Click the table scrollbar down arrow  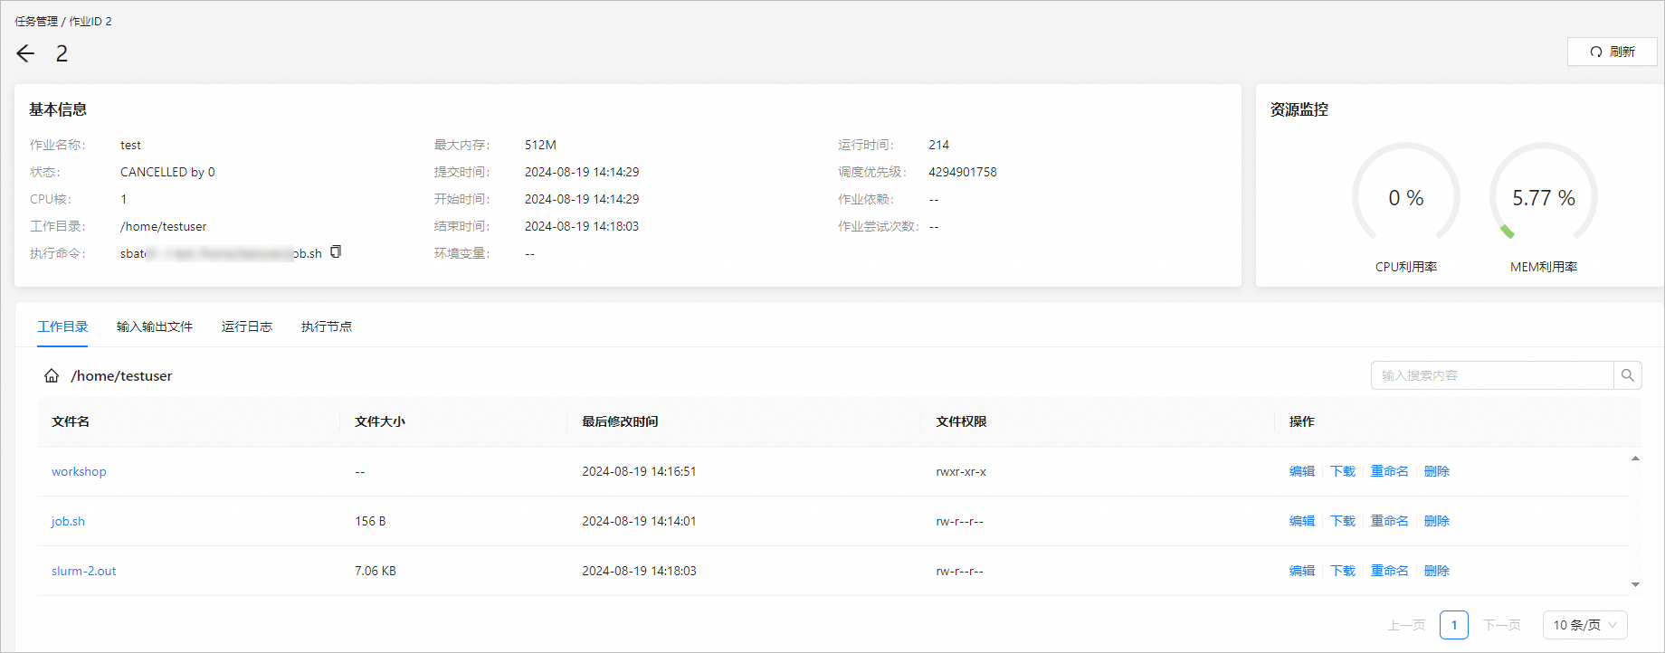tap(1635, 584)
